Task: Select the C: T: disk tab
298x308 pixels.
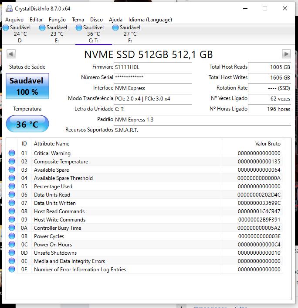Action: (94, 34)
